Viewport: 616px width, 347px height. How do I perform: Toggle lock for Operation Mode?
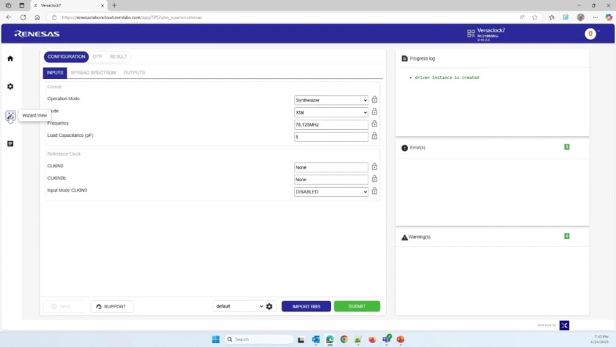(374, 100)
